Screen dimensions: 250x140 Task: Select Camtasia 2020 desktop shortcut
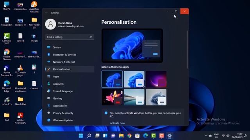(x=7, y=39)
